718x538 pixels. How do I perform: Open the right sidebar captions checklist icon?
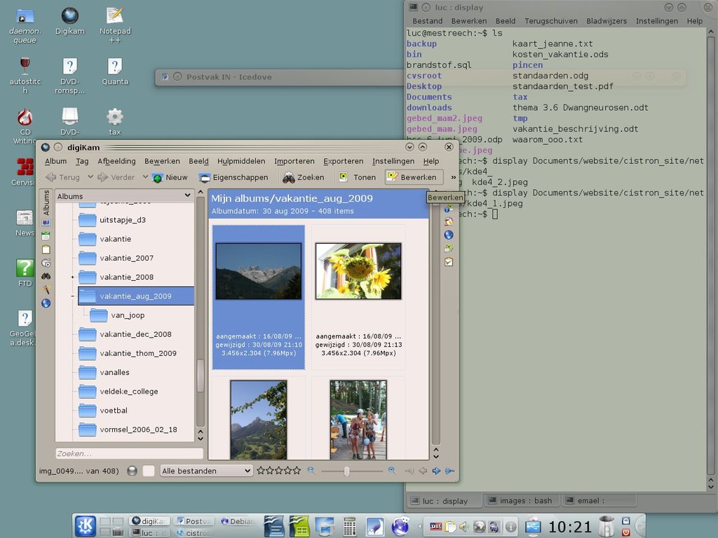[449, 262]
